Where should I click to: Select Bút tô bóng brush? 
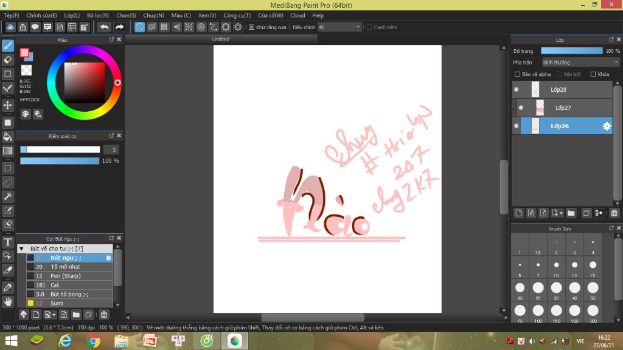pos(69,295)
